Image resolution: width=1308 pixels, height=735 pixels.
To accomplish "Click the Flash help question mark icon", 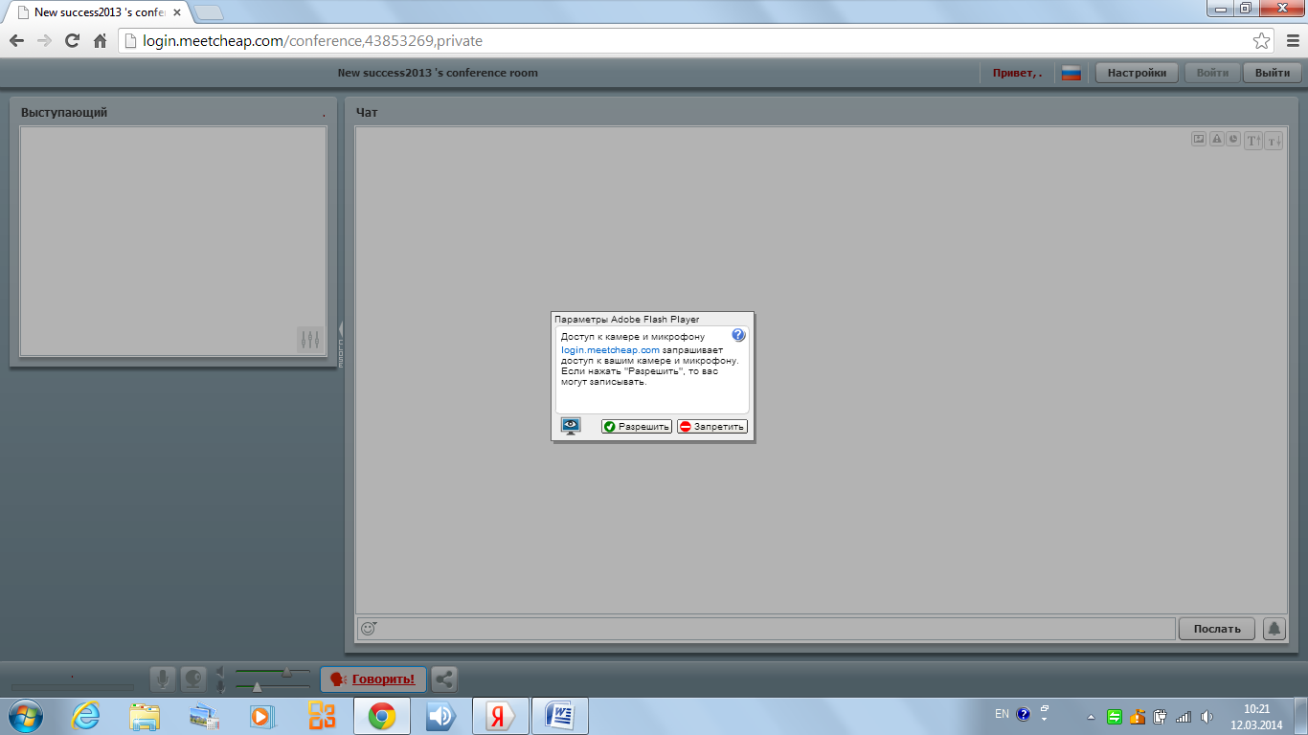I will [x=738, y=335].
